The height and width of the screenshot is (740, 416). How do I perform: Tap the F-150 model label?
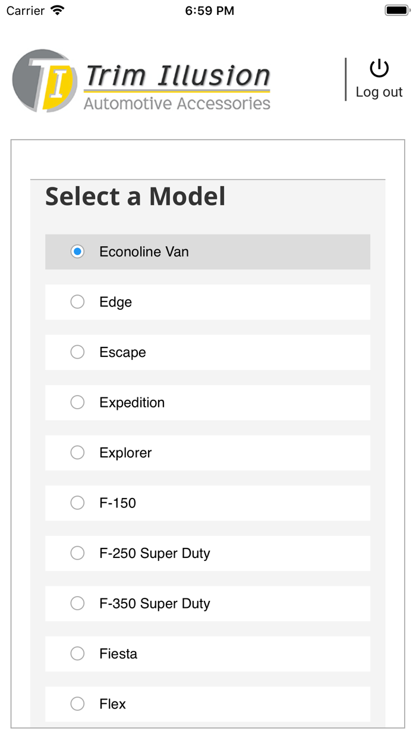tap(118, 503)
